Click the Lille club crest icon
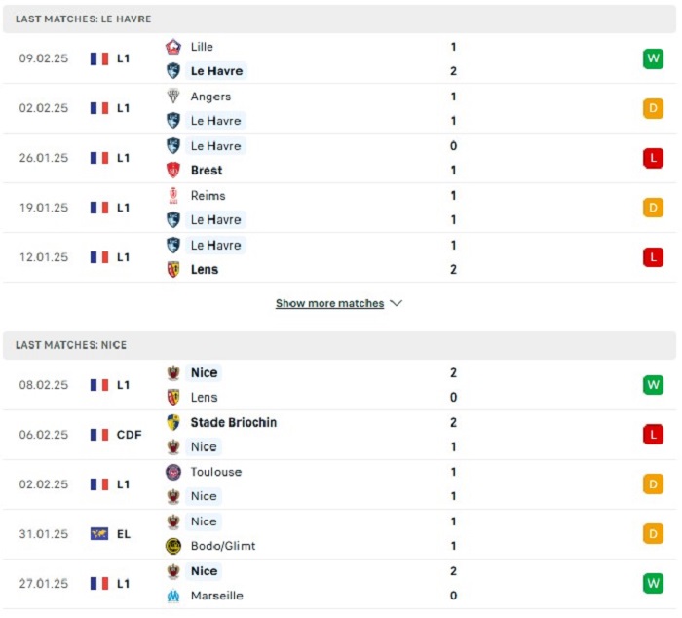Screen dimensions: 682x618 pos(173,47)
